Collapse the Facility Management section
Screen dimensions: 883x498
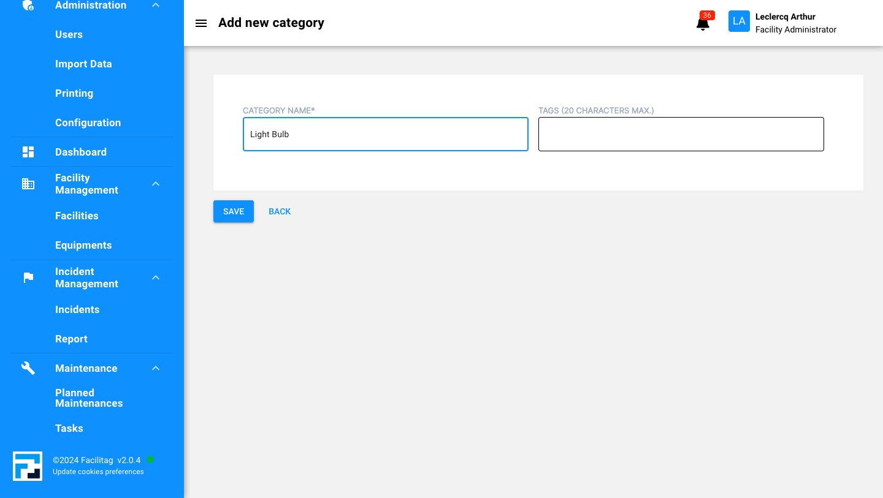tap(156, 184)
